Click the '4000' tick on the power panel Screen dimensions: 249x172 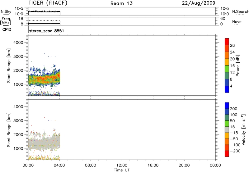click(18, 43)
